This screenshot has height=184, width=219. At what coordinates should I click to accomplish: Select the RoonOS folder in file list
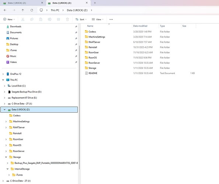pos(93,57)
